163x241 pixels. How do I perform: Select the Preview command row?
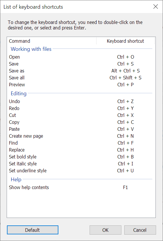[x=81, y=85]
